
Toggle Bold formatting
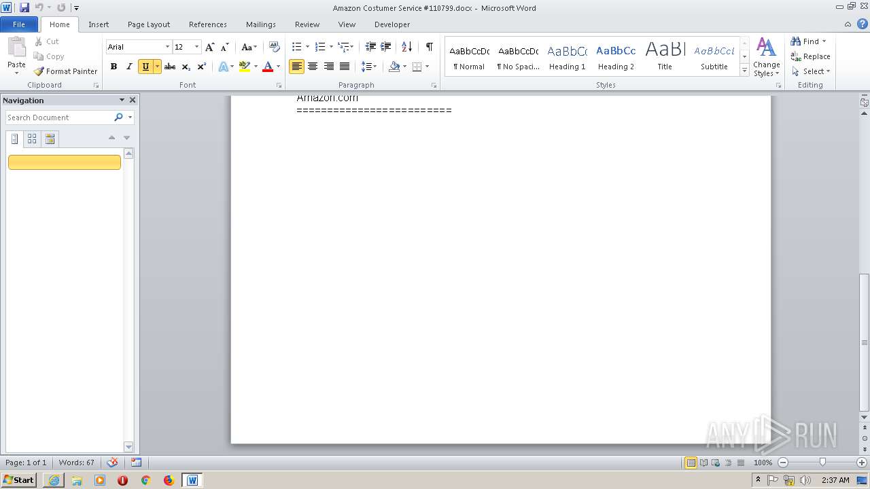coord(114,67)
